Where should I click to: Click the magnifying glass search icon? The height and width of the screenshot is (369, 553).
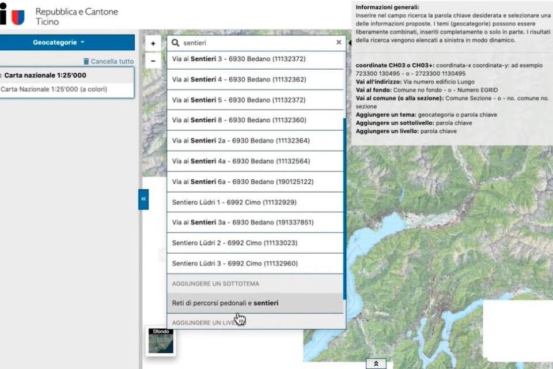(x=176, y=43)
